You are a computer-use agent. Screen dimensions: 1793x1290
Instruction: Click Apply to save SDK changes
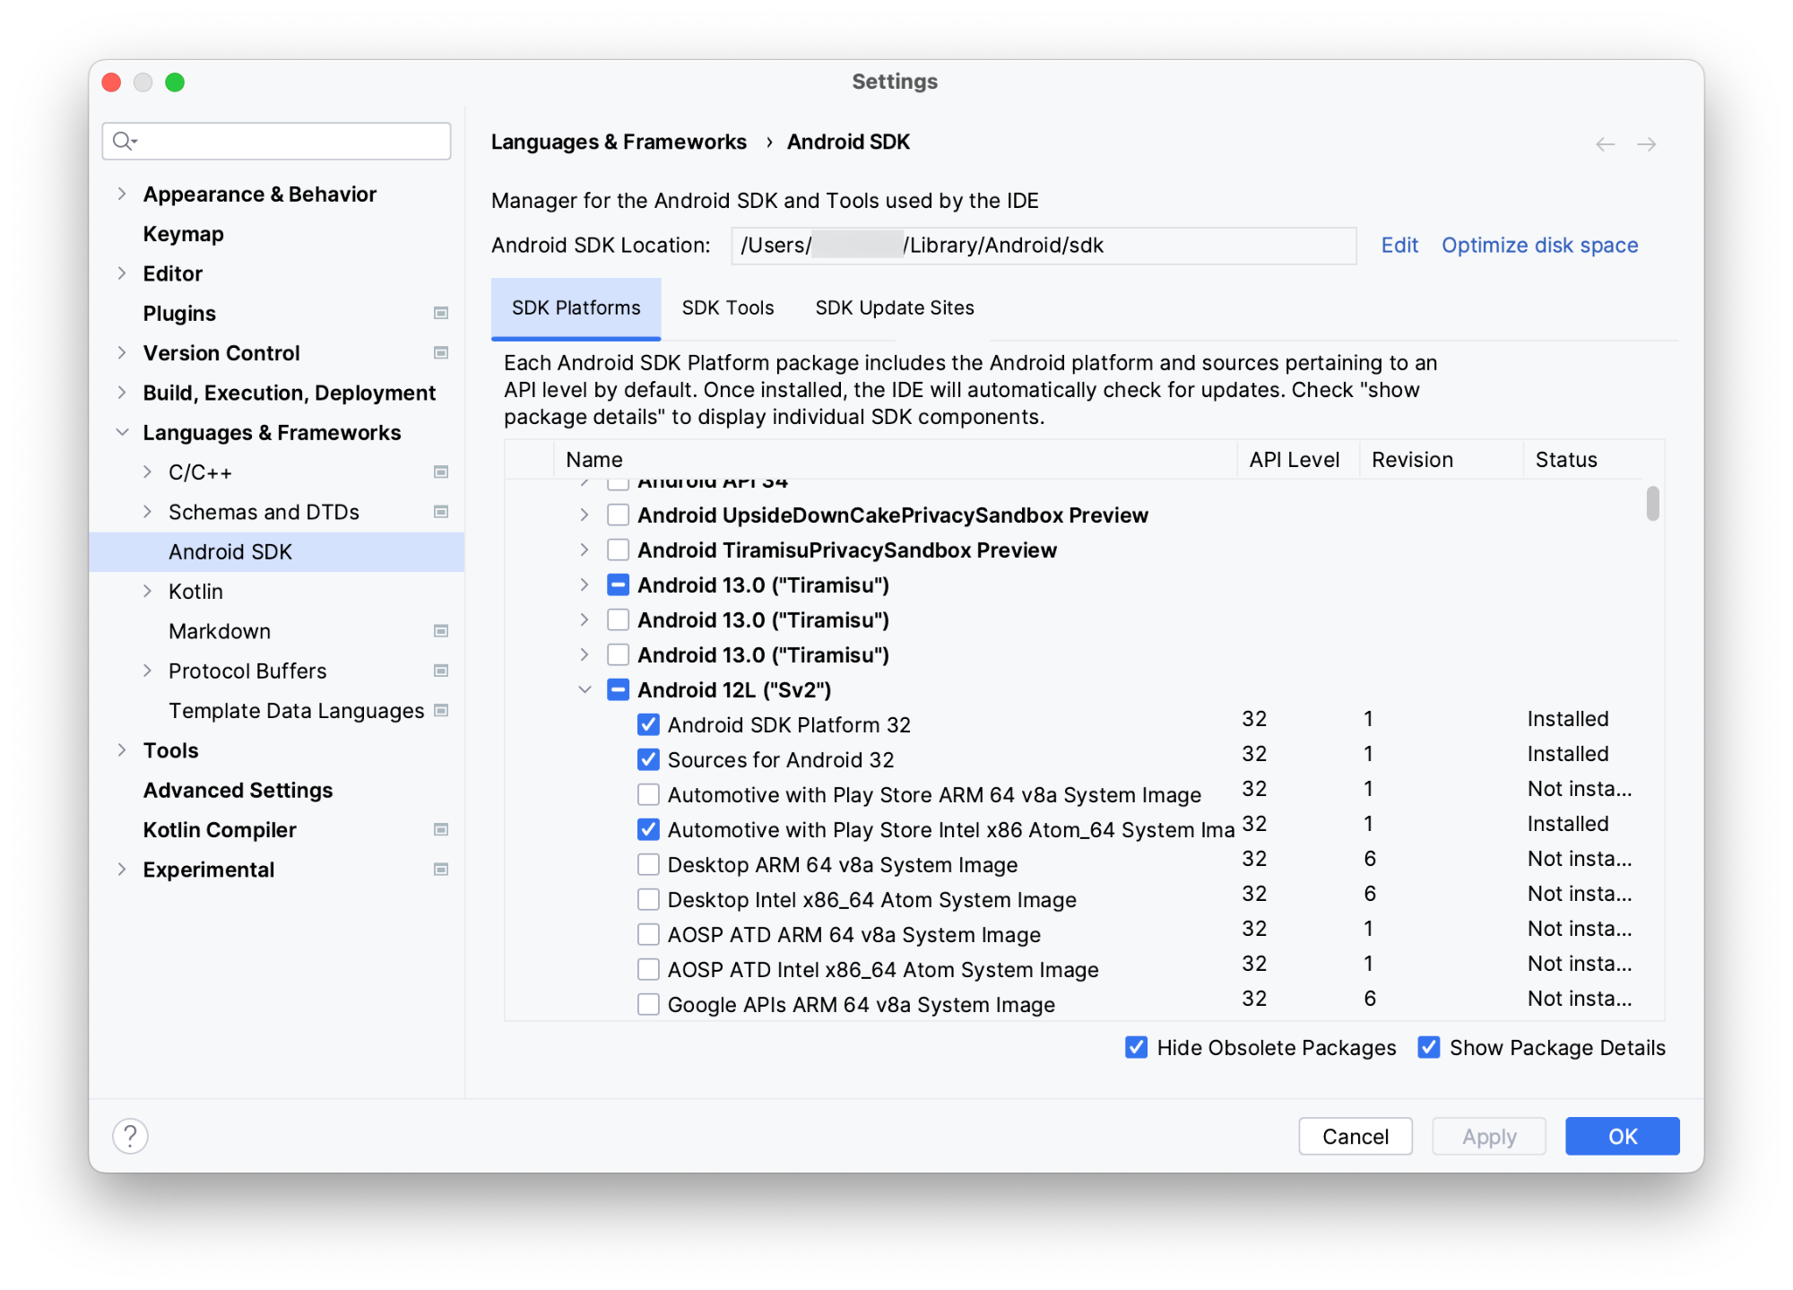1488,1134
